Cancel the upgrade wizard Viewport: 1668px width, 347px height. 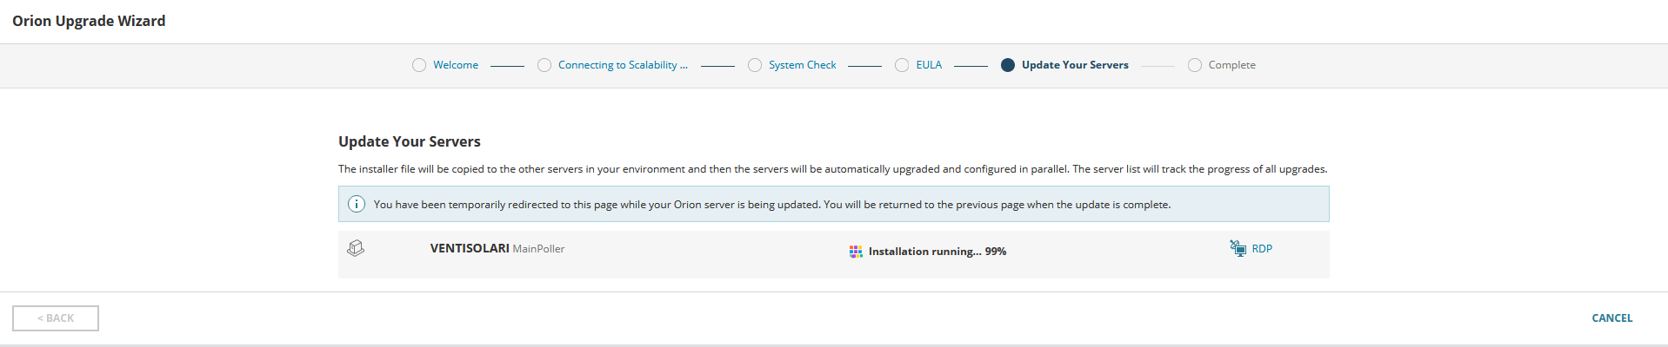[x=1611, y=318]
